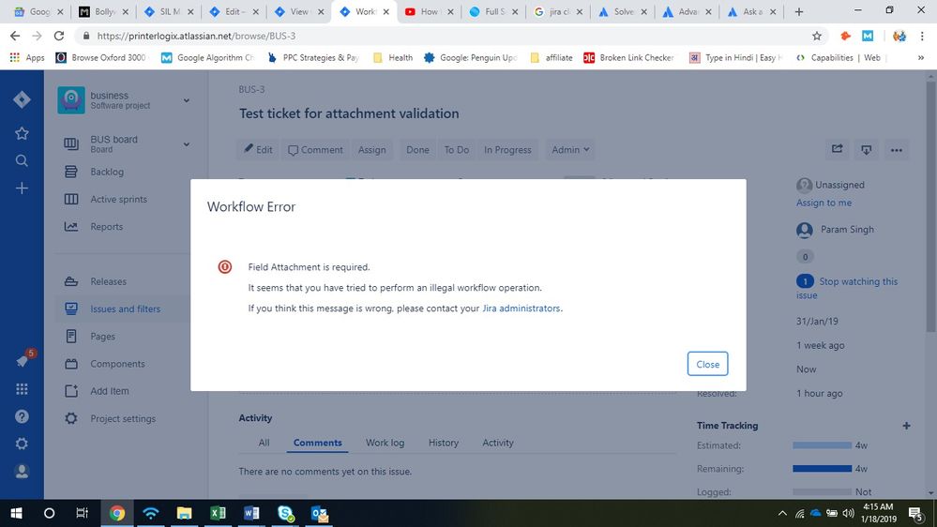Image resolution: width=937 pixels, height=527 pixels.
Task: Open notifications bell with 5 badge
Action: click(x=22, y=361)
